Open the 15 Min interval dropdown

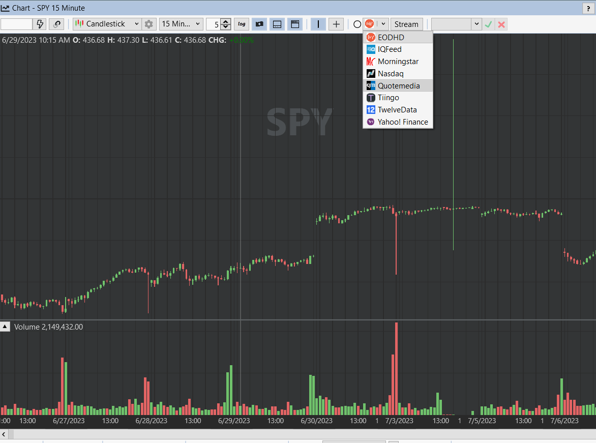point(181,24)
